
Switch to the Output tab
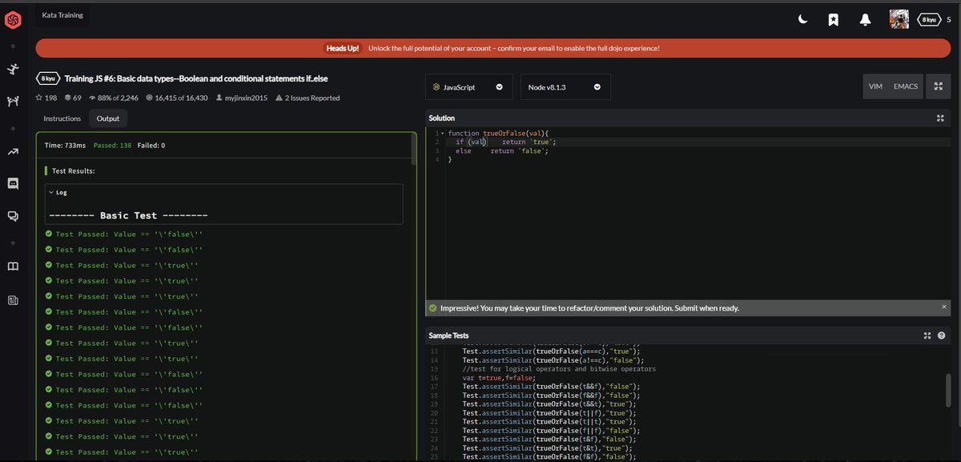(108, 119)
